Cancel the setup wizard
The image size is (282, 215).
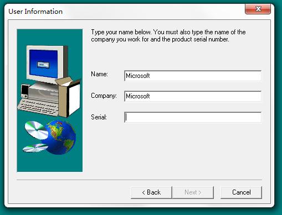click(x=241, y=192)
